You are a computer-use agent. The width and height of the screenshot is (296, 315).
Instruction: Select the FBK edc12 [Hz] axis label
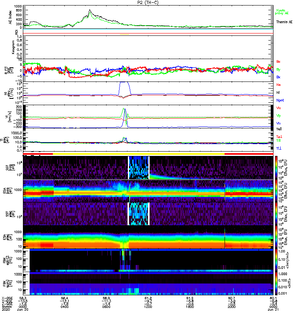click(8, 259)
